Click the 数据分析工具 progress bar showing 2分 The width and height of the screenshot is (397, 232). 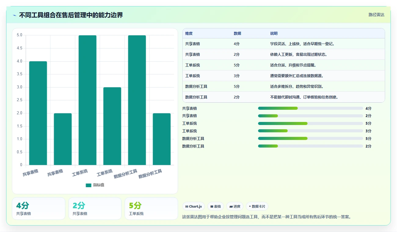click(x=310, y=146)
